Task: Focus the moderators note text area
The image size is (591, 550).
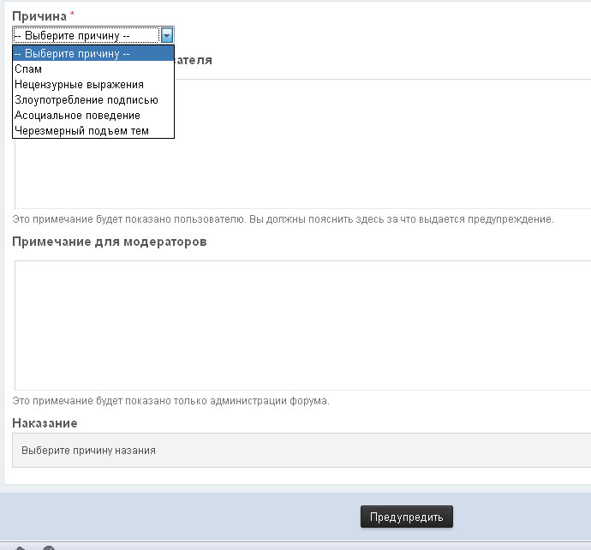Action: point(301,325)
